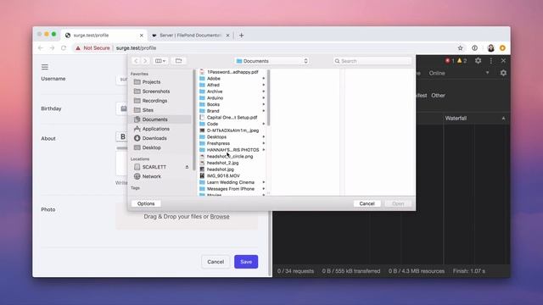The height and width of the screenshot is (305, 543).
Task: Sort by the Waterfall column
Action: coord(474,119)
